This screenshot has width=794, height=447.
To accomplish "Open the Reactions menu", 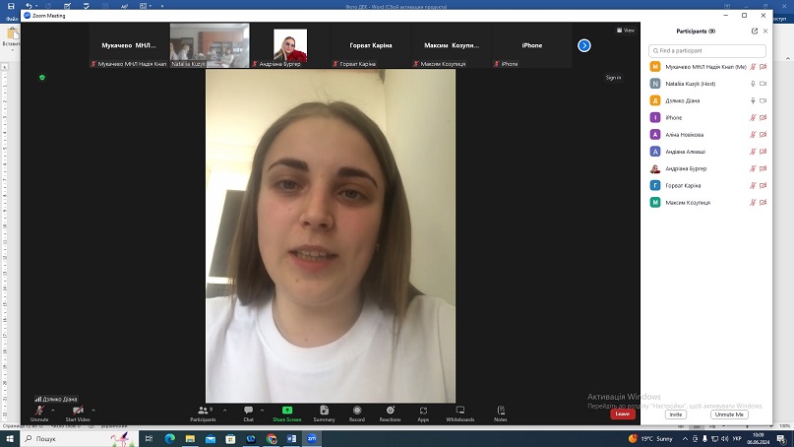I will 390,414.
